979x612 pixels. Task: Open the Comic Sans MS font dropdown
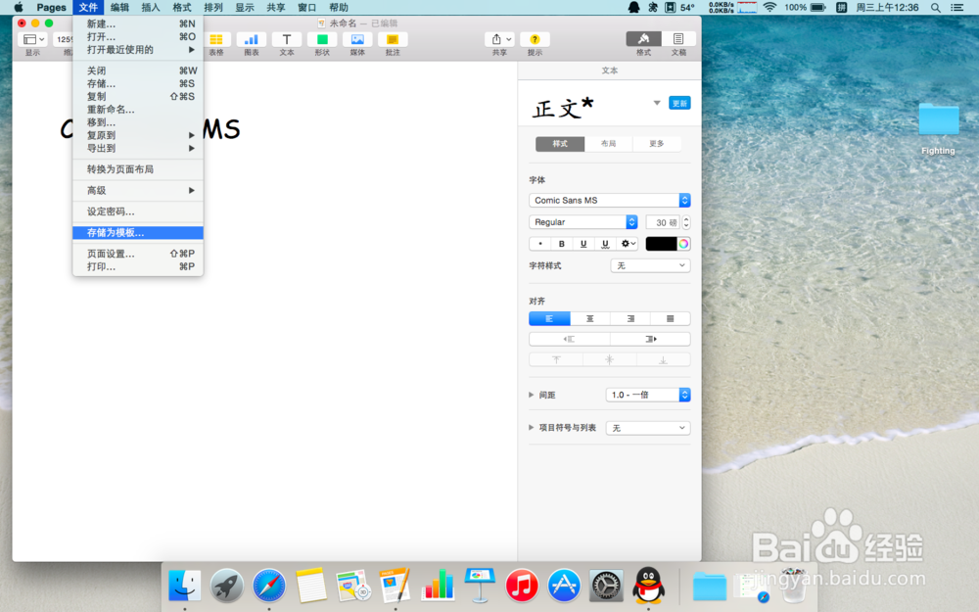tap(609, 200)
